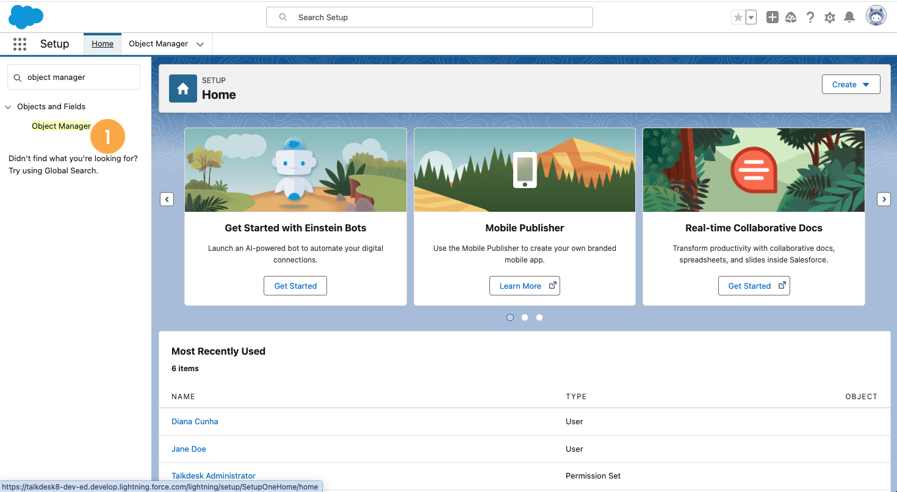Screen dimensions: 897x492
Task: Open the Jane Doe user record
Action: point(189,449)
